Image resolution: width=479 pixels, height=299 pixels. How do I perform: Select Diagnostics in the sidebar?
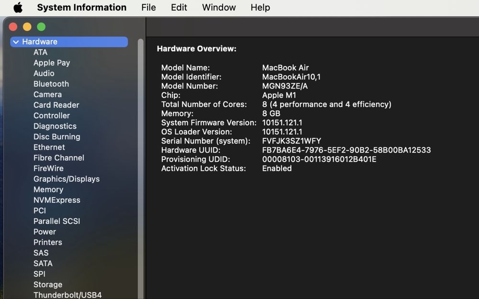(x=55, y=126)
